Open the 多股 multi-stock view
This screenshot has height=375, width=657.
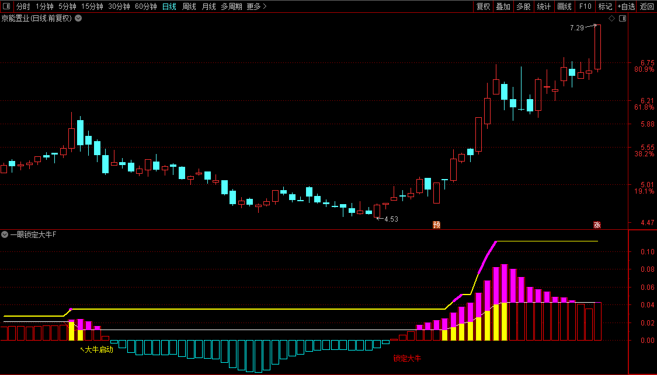tap(523, 6)
